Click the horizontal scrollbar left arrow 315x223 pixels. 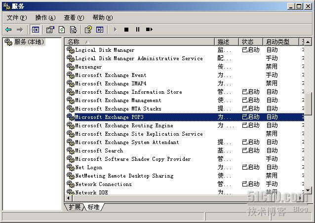[69, 198]
